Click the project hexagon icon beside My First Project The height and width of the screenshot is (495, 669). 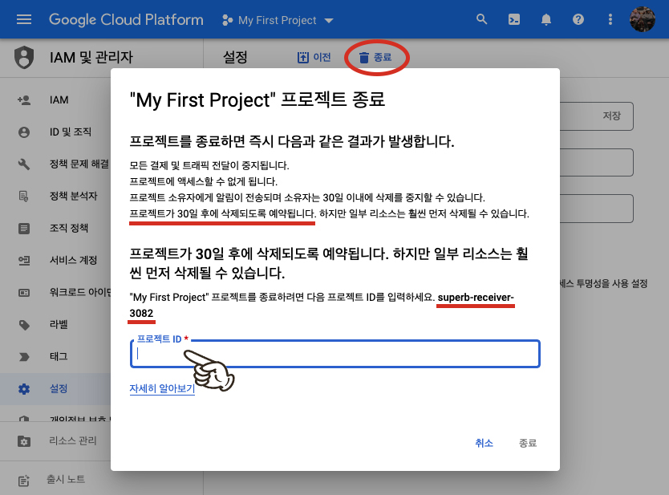[x=227, y=20]
